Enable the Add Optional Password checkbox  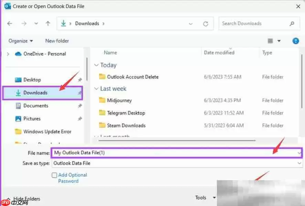[54, 175]
